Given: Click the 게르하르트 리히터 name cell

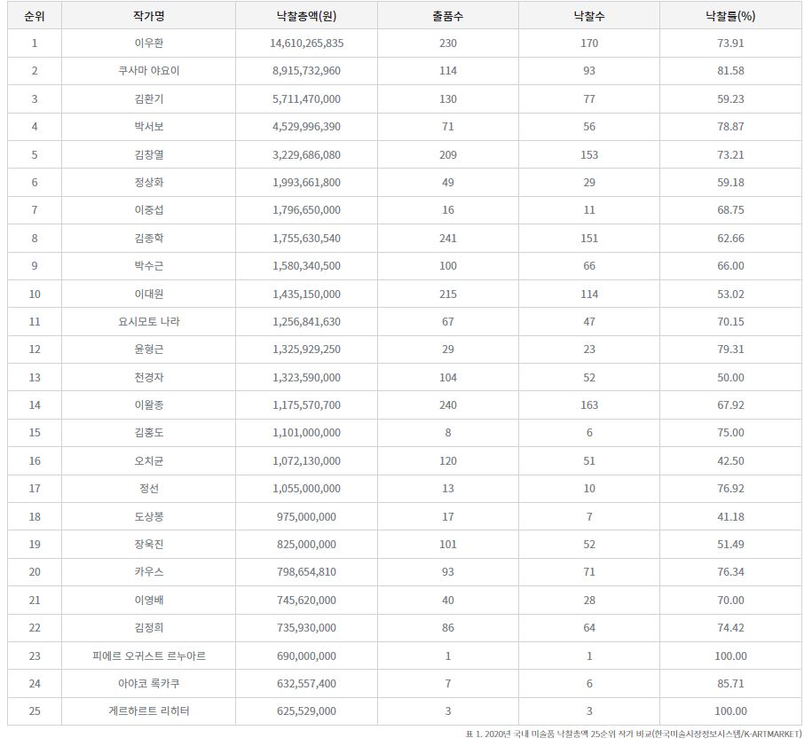Looking at the screenshot, I should [x=147, y=711].
